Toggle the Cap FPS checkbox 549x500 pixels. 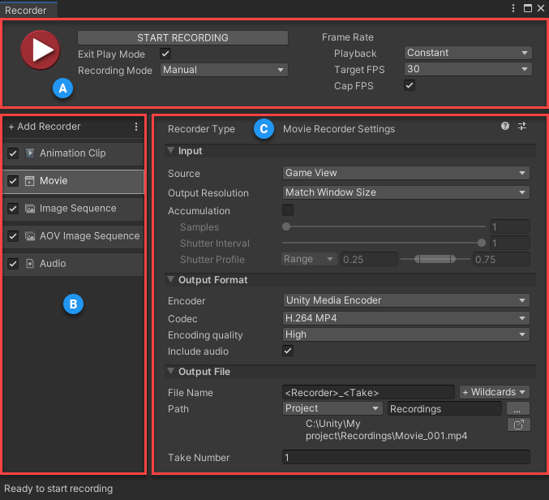[x=410, y=85]
